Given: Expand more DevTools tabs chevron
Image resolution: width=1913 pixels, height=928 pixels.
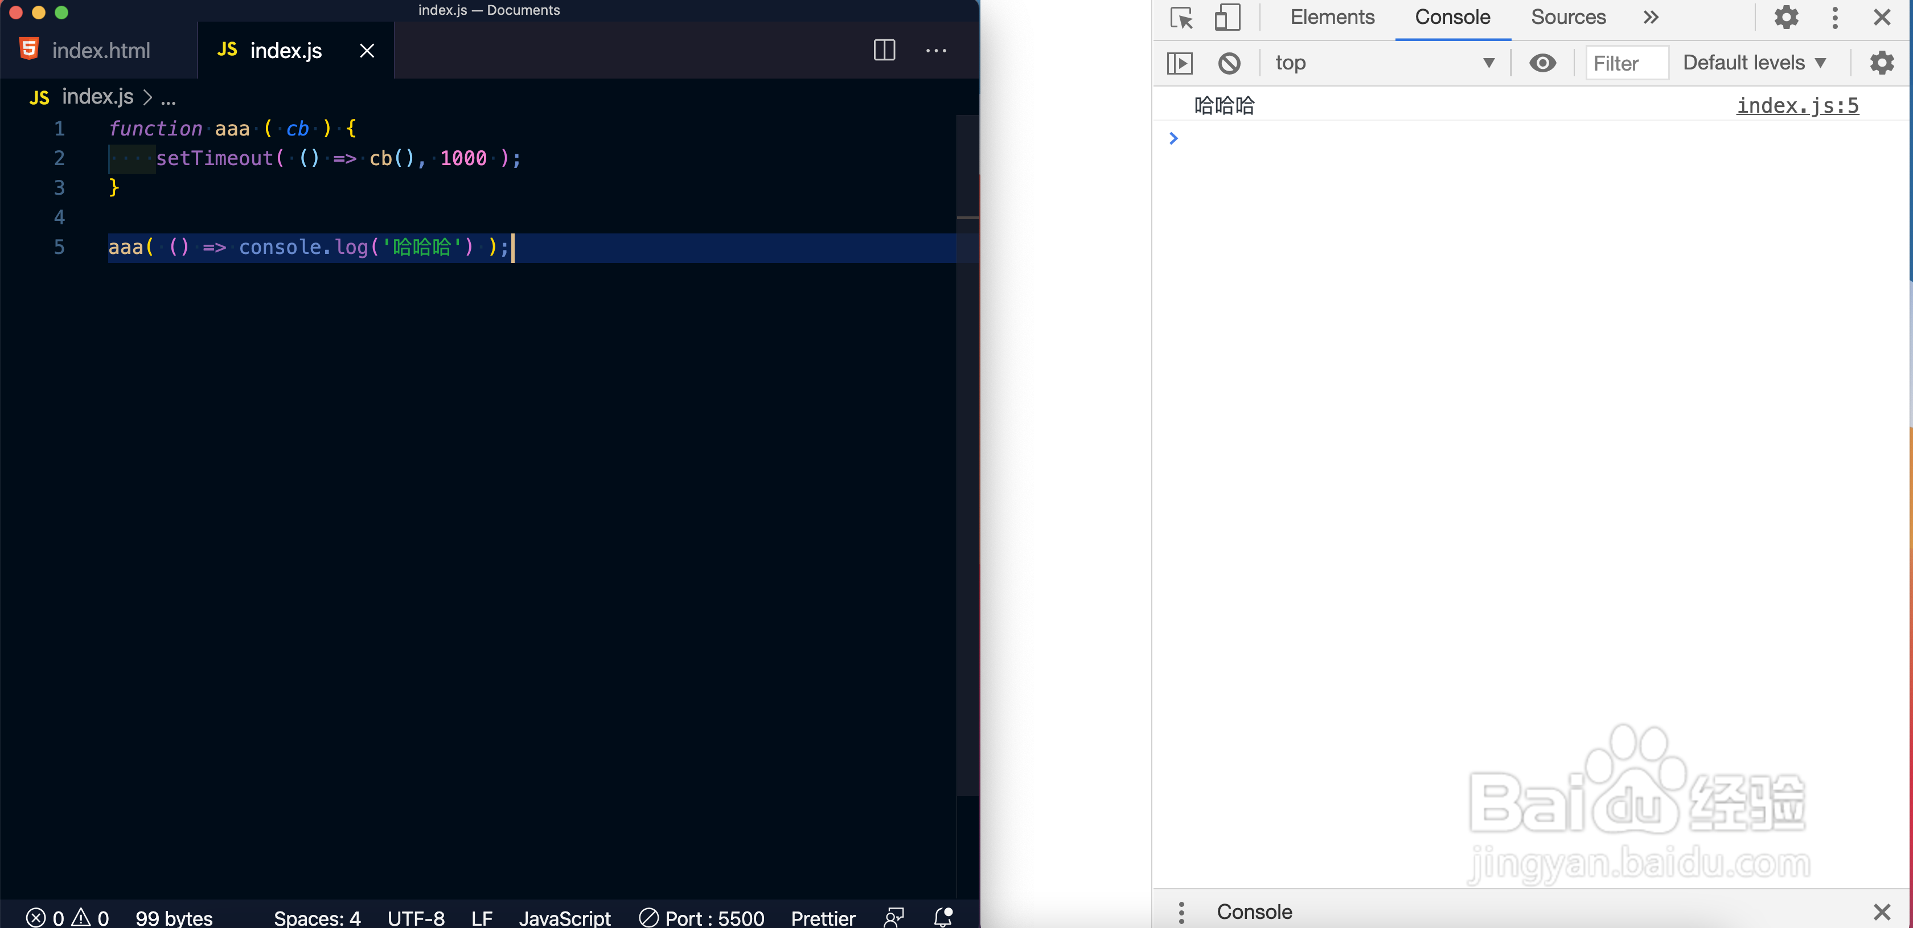Looking at the screenshot, I should (1650, 18).
